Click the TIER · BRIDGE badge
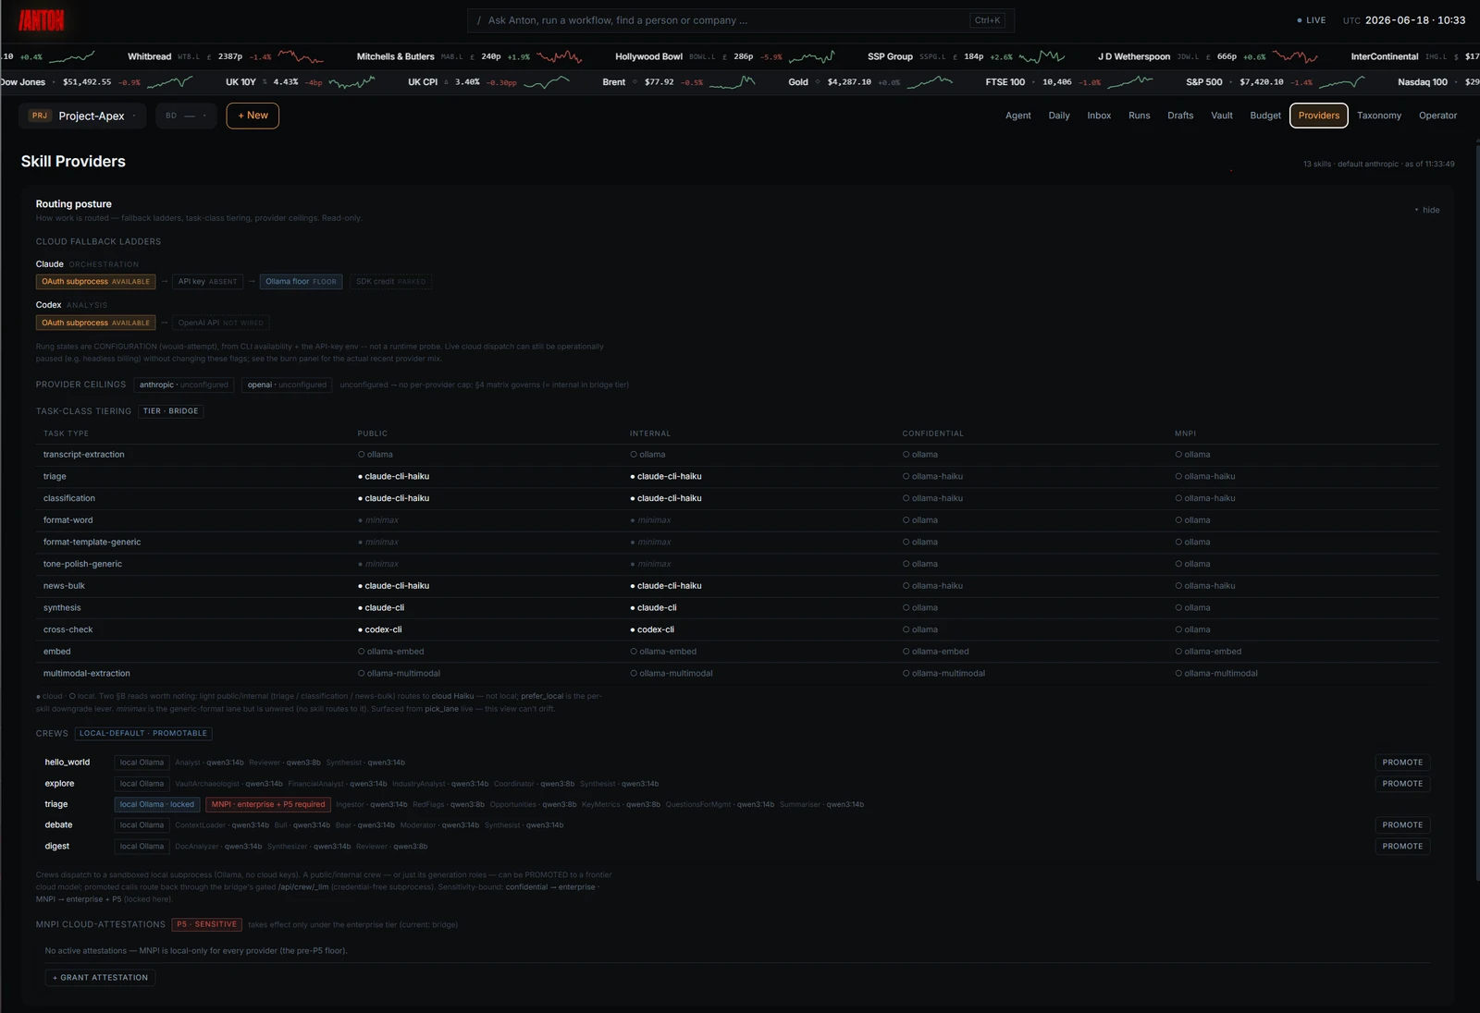The height and width of the screenshot is (1013, 1480). [171, 411]
